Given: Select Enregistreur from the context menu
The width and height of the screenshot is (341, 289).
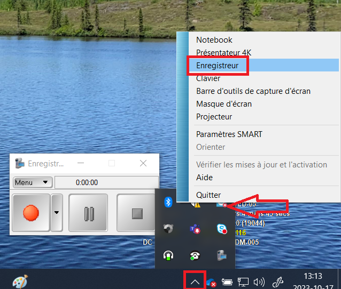Looking at the screenshot, I should [x=216, y=66].
